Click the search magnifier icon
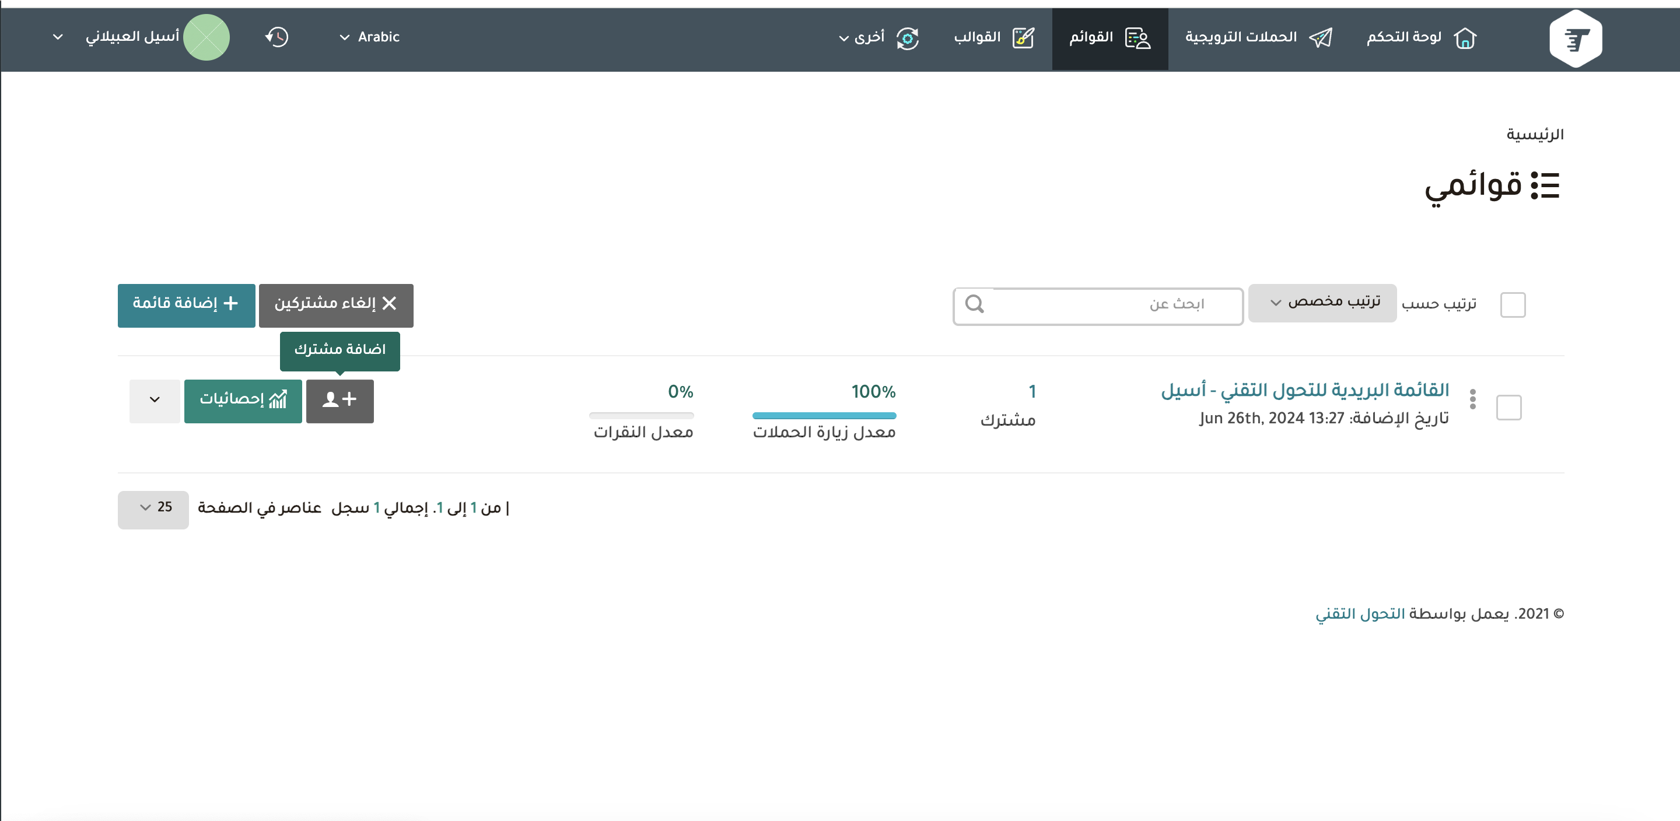 pyautogui.click(x=974, y=304)
